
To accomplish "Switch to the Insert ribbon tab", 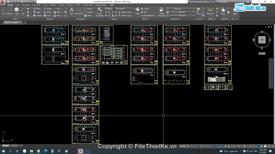I will point(18,5).
